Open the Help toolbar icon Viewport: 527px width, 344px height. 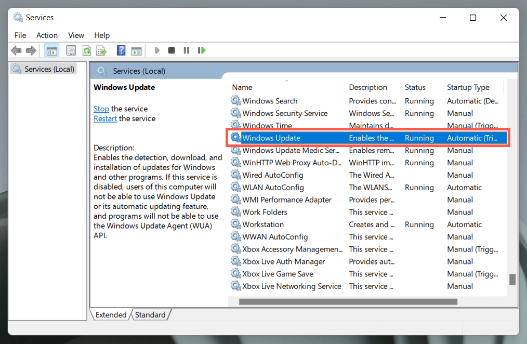(121, 51)
